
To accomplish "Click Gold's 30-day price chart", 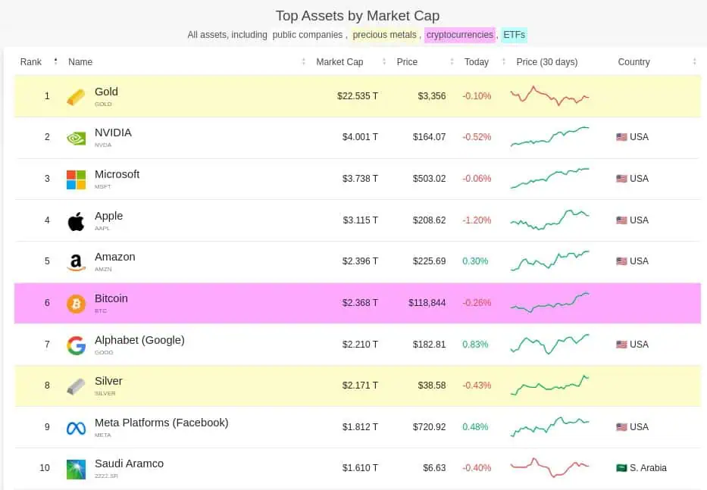I will coord(549,95).
